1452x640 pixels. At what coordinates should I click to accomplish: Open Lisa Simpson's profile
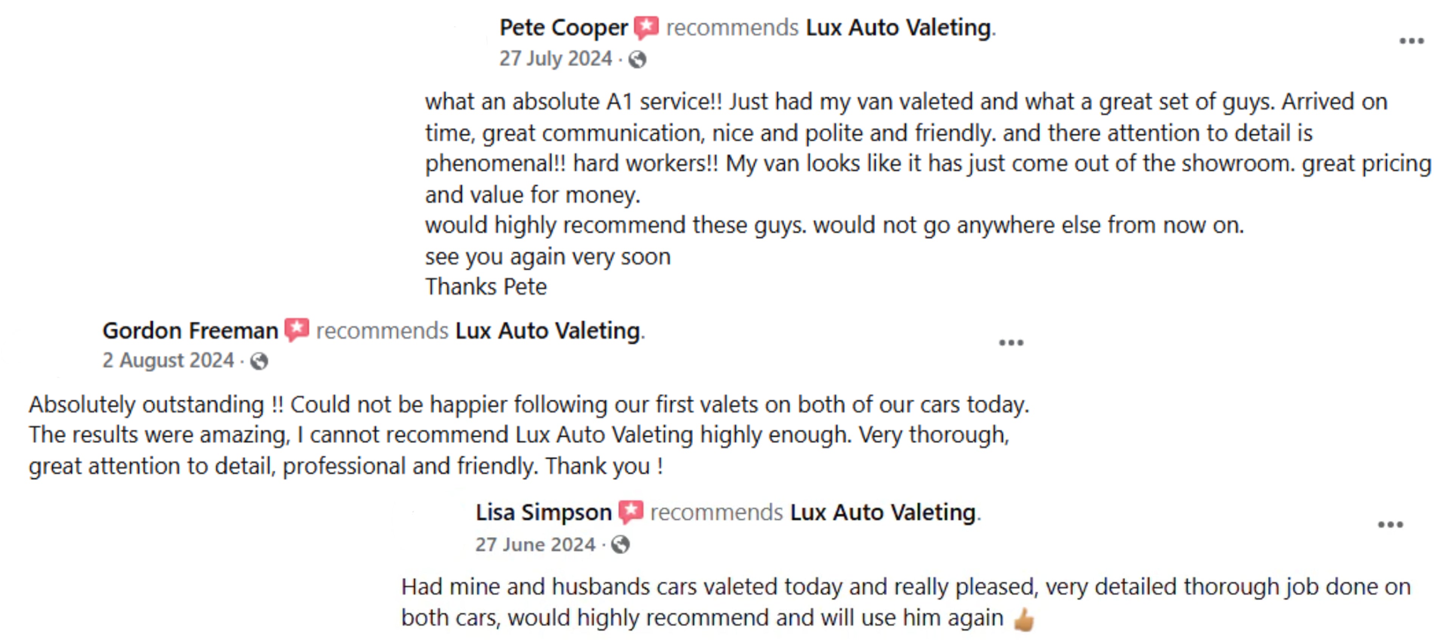[543, 512]
